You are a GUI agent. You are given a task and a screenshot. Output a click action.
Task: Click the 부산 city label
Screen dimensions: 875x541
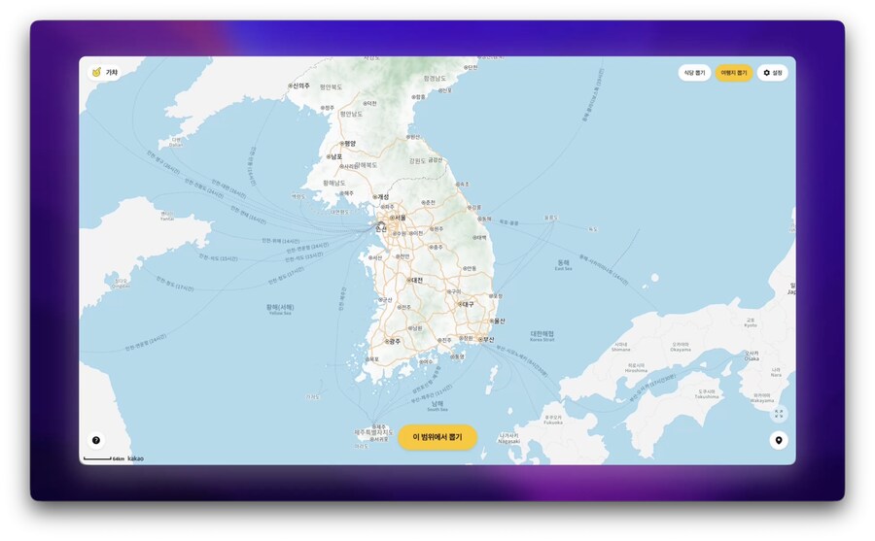488,339
